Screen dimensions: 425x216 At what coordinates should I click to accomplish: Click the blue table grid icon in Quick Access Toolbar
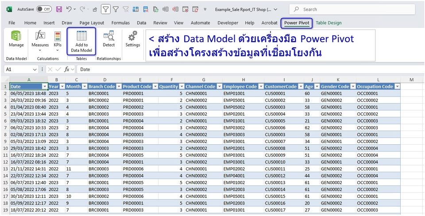click(136, 9)
